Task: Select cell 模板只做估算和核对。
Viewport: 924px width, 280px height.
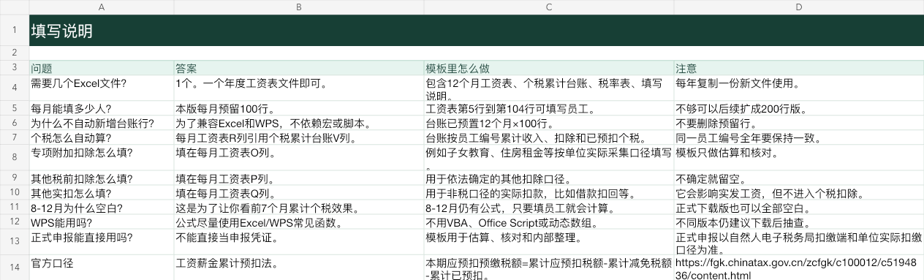Action: point(799,159)
